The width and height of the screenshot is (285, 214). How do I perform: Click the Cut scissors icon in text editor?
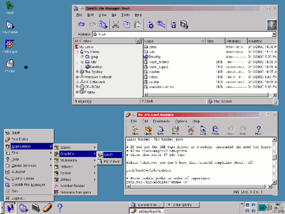tap(190, 130)
